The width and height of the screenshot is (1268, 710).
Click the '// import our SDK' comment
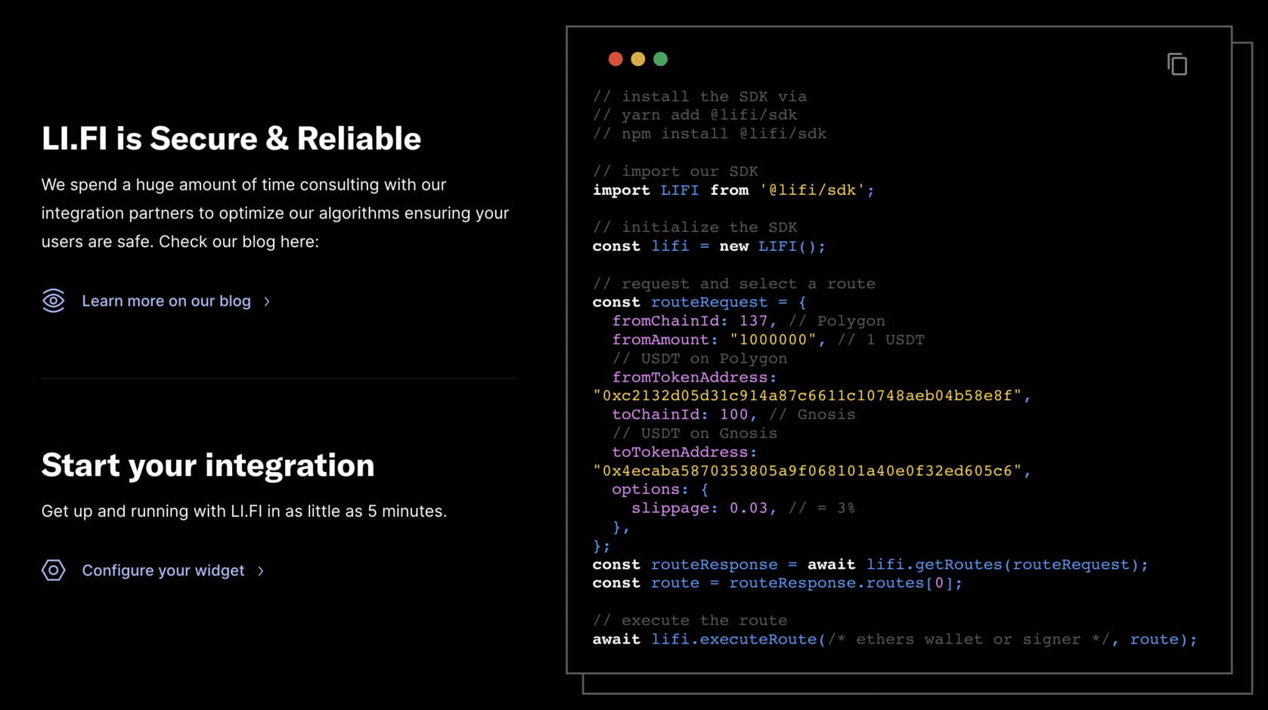(675, 171)
